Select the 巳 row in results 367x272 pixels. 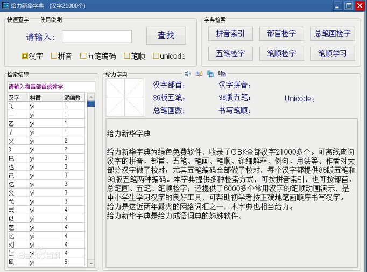[x=46, y=158]
